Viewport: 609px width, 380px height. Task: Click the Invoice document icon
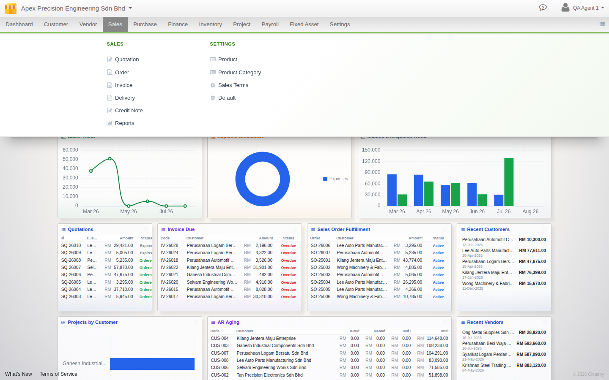[x=110, y=85]
